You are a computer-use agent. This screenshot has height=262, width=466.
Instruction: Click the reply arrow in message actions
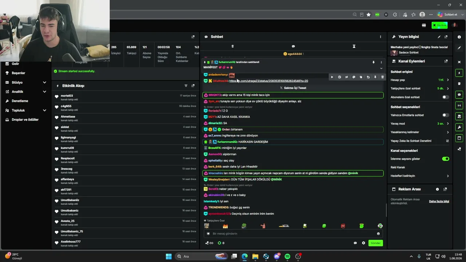[368, 77]
